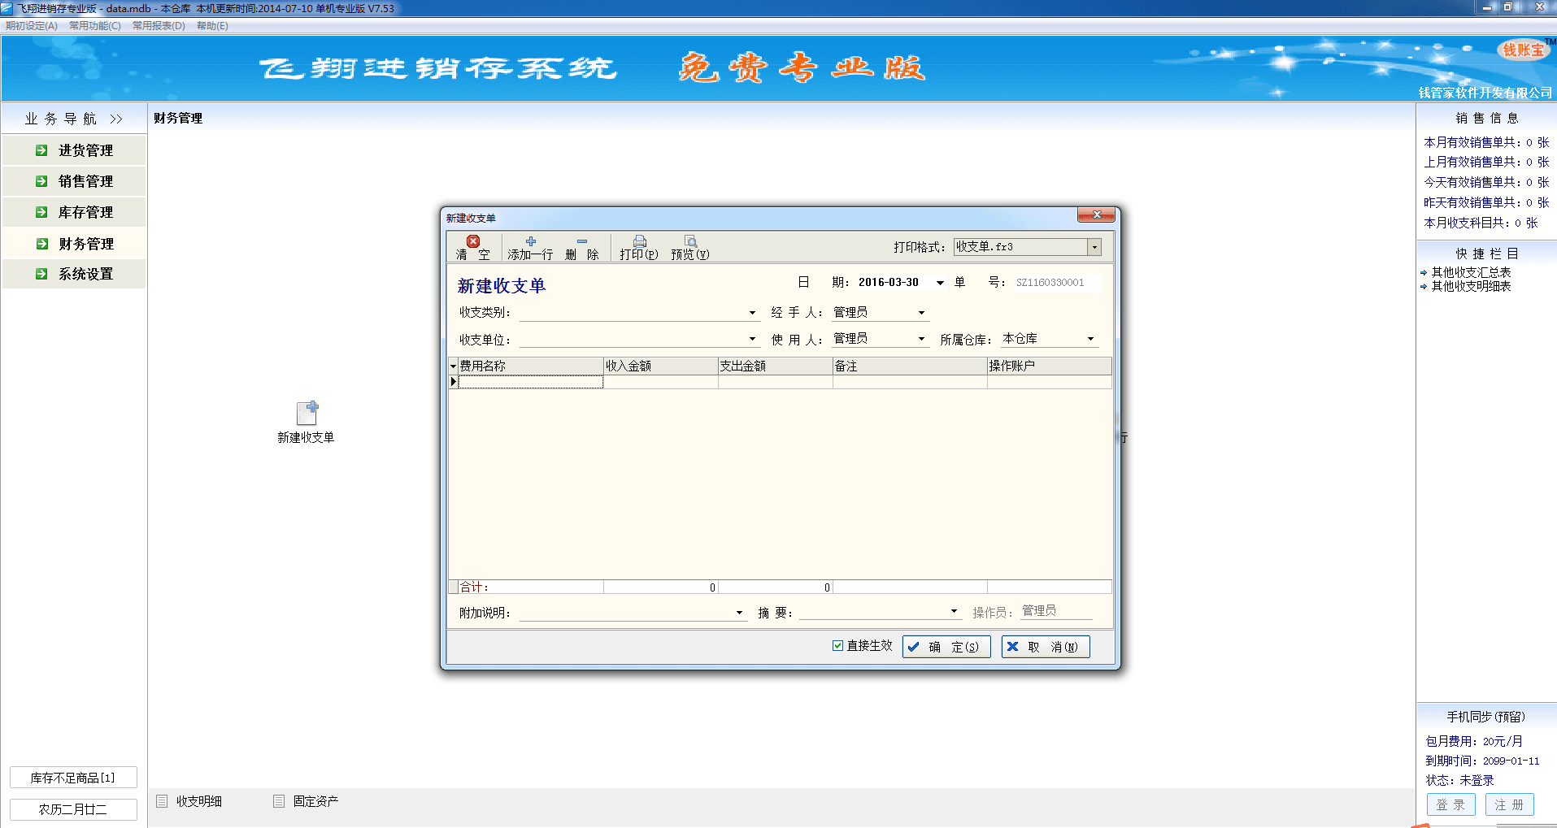Open the 常用功能 menu
Viewport: 1557px width, 828px height.
pyautogui.click(x=94, y=26)
